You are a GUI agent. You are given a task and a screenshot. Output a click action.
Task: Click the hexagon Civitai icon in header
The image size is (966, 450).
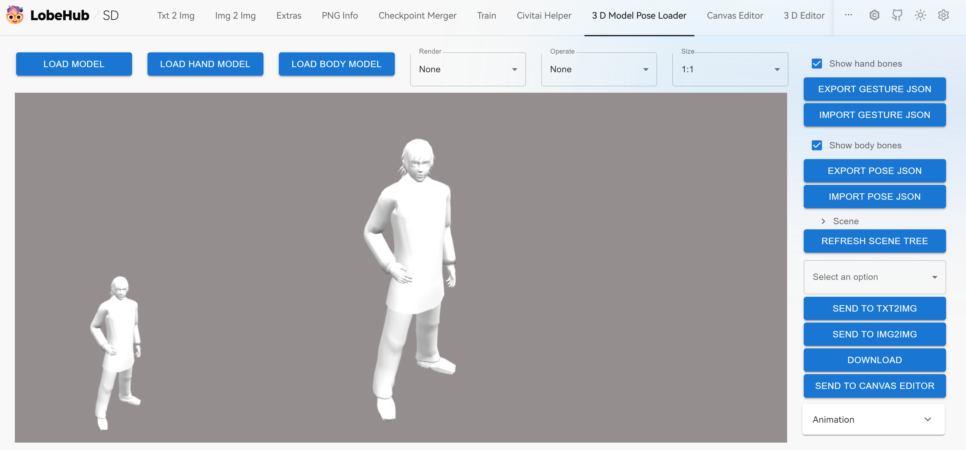pos(874,15)
